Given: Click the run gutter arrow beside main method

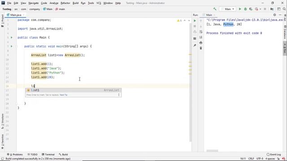Looking at the screenshot, I should click(x=12, y=46).
